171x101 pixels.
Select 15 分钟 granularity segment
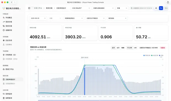[x=130, y=48]
